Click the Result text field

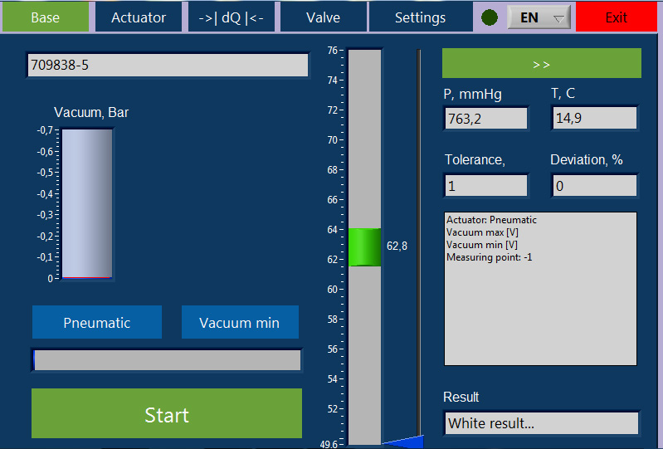click(541, 423)
